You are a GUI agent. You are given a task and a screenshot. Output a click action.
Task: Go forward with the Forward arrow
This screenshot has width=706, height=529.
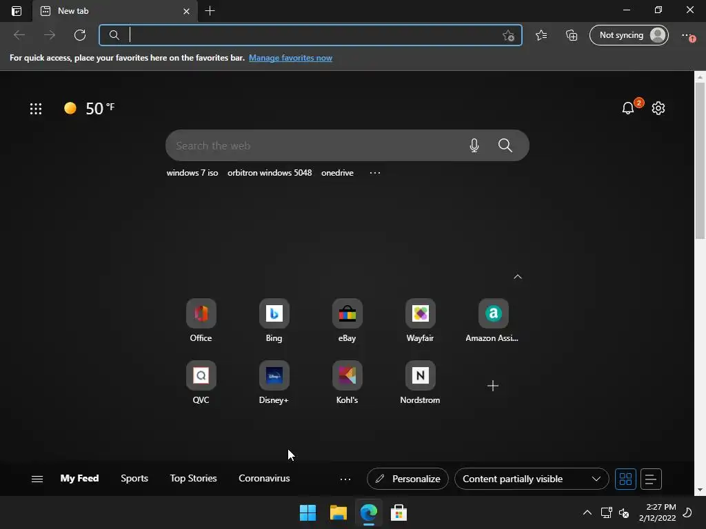pos(50,35)
